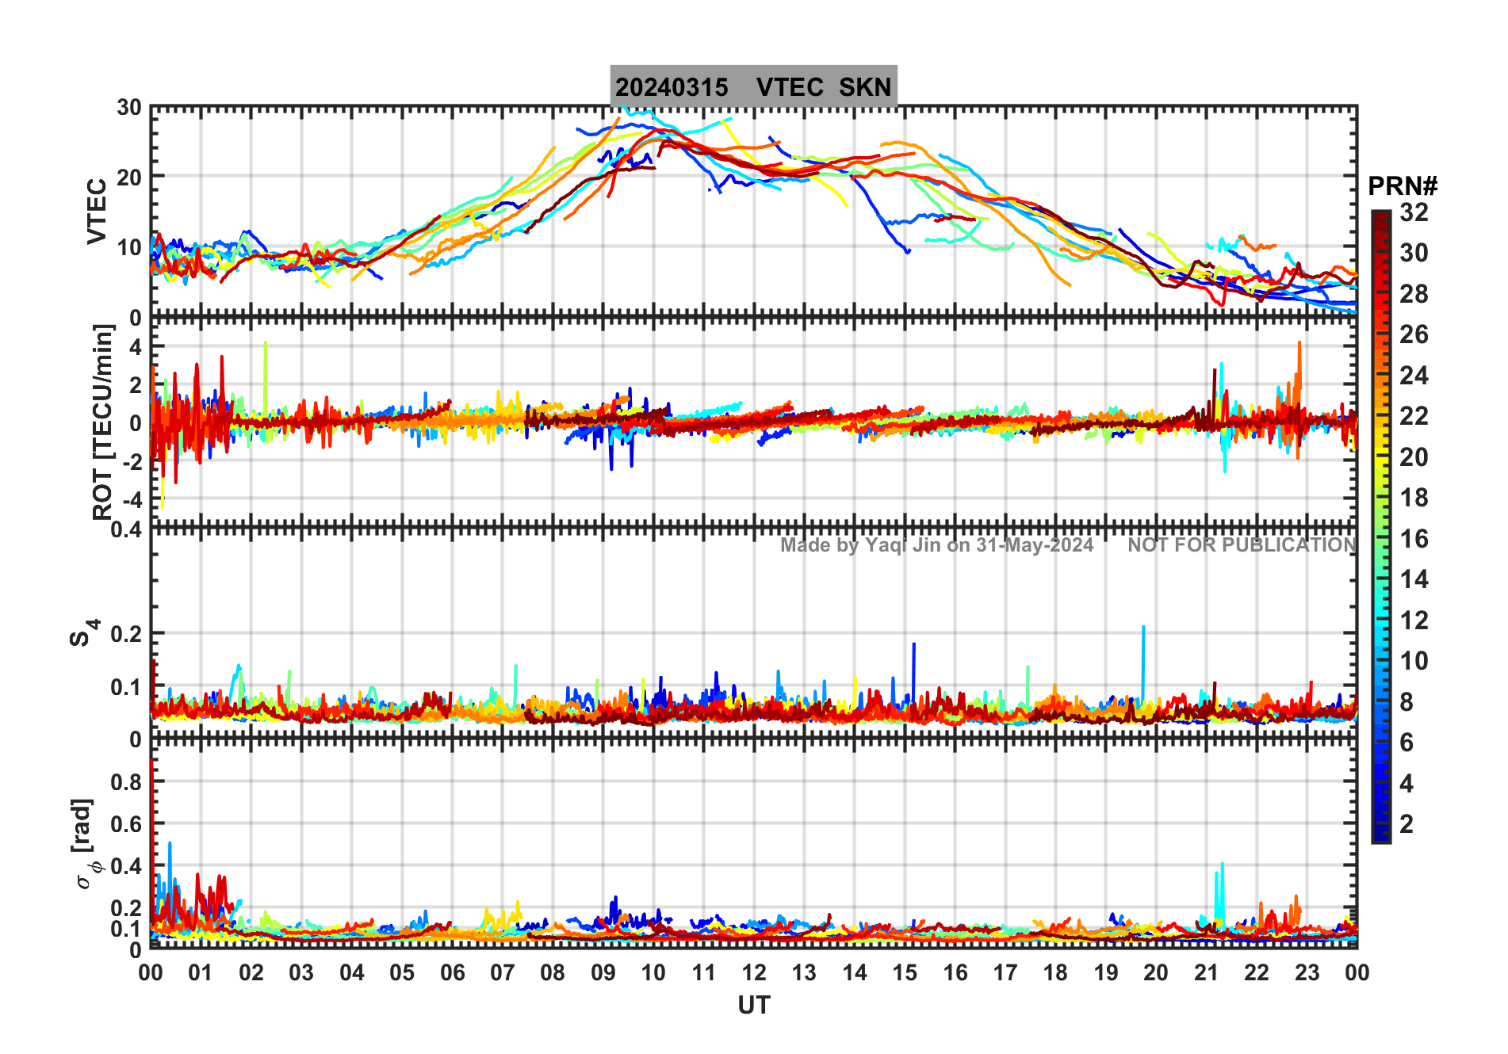Click the ROT [TECU/min] axis label
1508x1054 pixels.
103,422
